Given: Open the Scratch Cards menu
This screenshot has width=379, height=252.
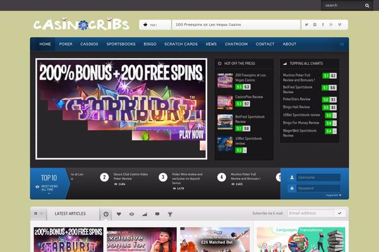Looking at the screenshot, I should pyautogui.click(x=181, y=44).
